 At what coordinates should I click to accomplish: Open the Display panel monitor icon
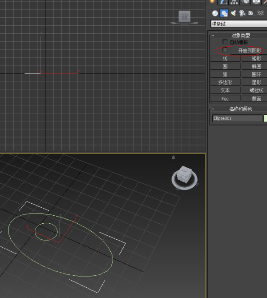coord(256,2)
